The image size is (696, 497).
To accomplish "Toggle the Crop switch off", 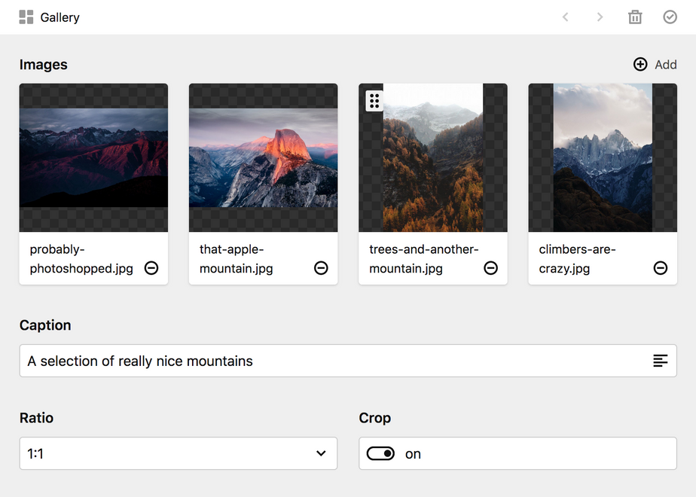I will tap(380, 453).
